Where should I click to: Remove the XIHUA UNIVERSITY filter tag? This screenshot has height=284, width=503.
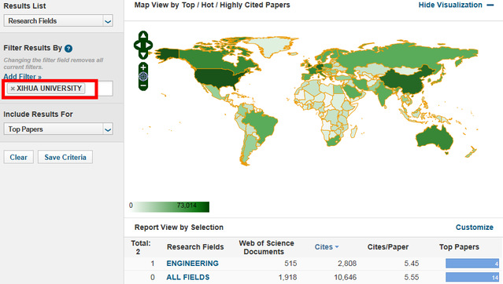tap(13, 89)
